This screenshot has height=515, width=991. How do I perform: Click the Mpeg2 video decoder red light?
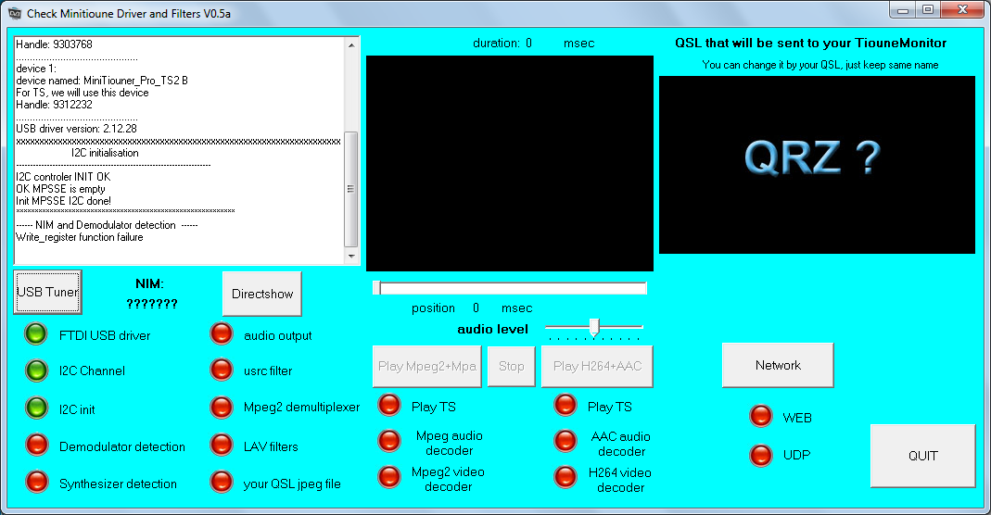389,478
